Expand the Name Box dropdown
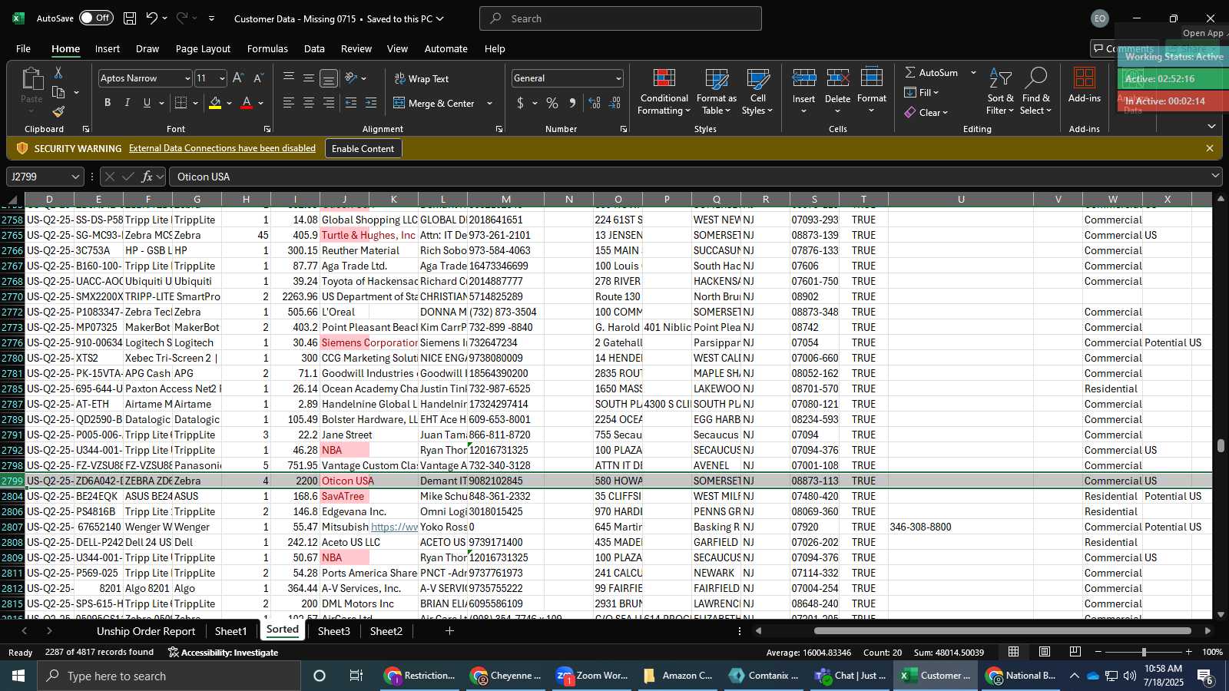Viewport: 1229px width, 691px height. click(75, 177)
